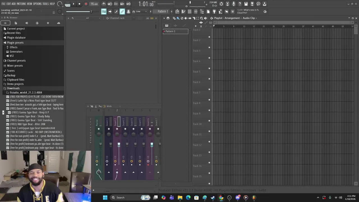Open the Channel rack view icon
359x202 pixels.
click(x=190, y=12)
